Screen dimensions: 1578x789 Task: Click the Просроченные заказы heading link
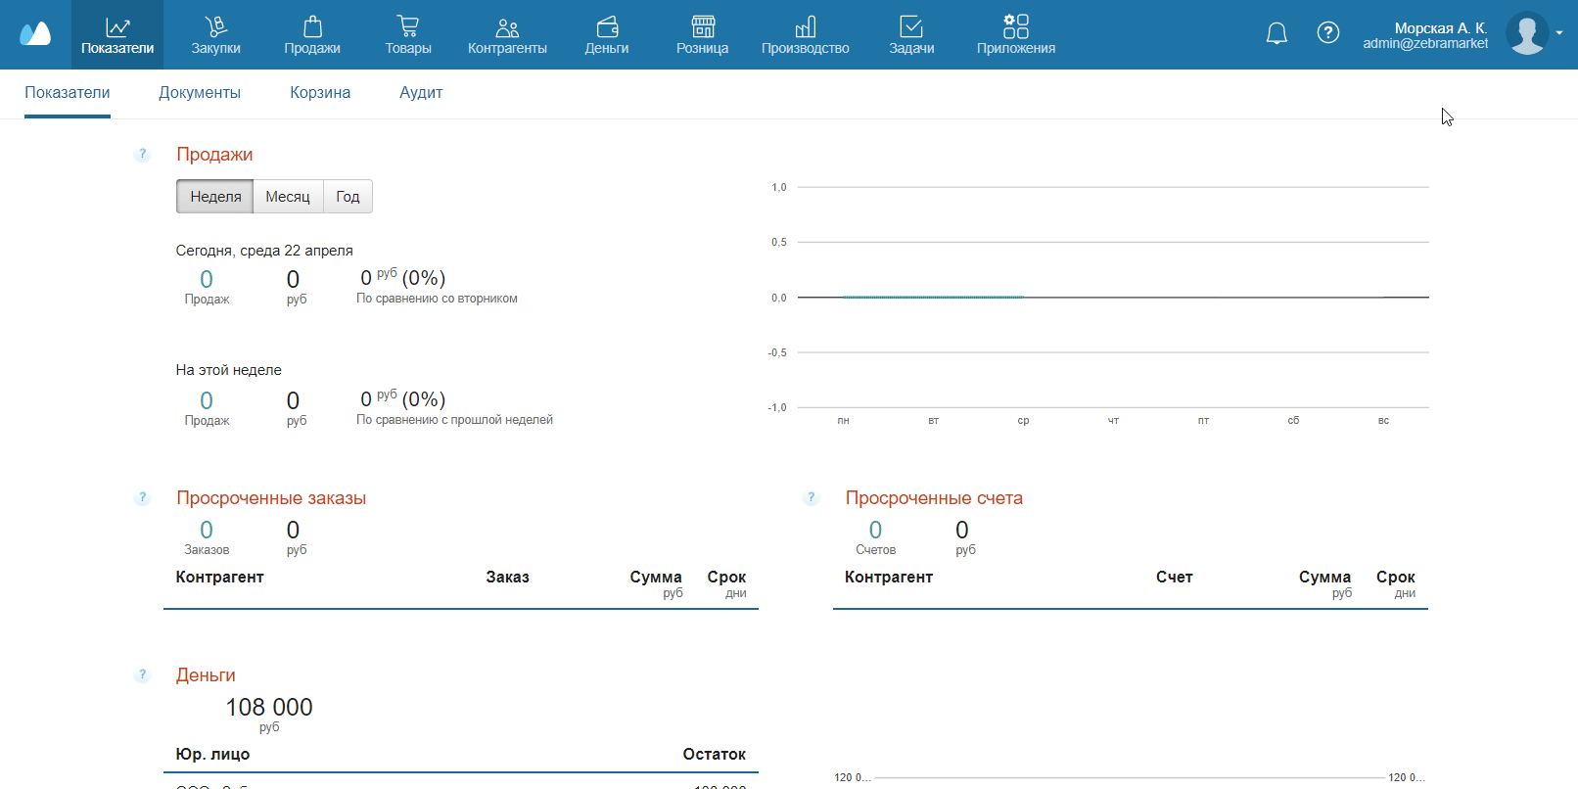coord(271,498)
